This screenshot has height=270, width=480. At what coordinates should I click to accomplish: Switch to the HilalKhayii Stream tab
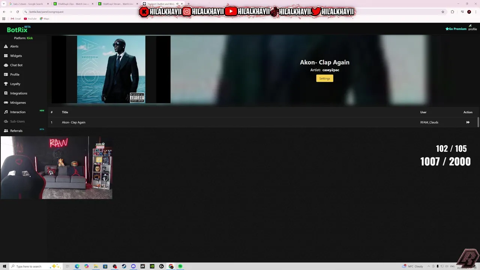coord(118,4)
